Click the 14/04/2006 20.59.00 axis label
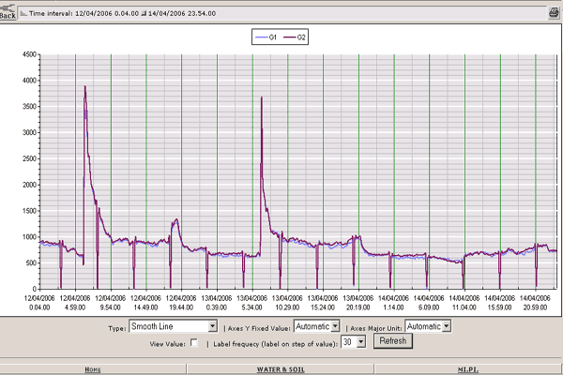 click(x=534, y=303)
